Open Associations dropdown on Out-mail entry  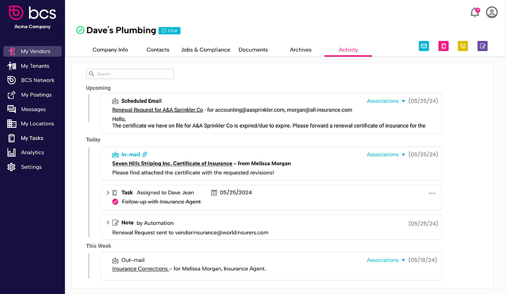386,260
